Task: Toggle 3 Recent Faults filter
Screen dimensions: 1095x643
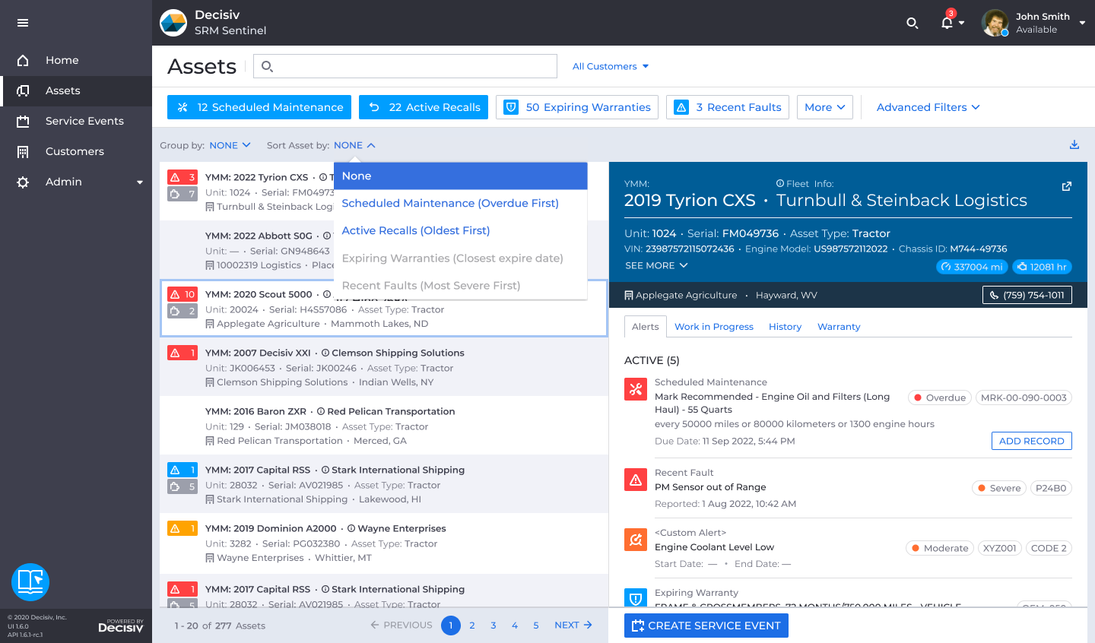Action: pyautogui.click(x=728, y=107)
